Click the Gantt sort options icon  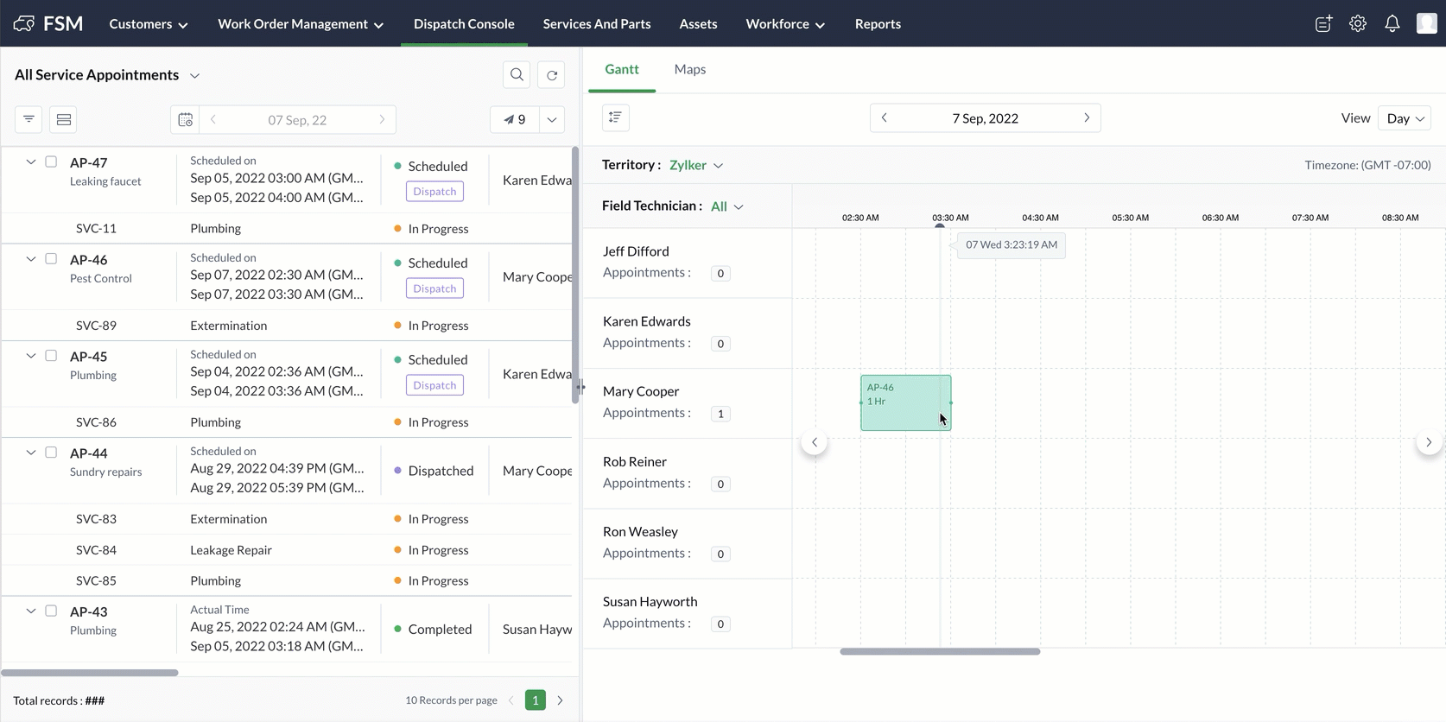[615, 117]
